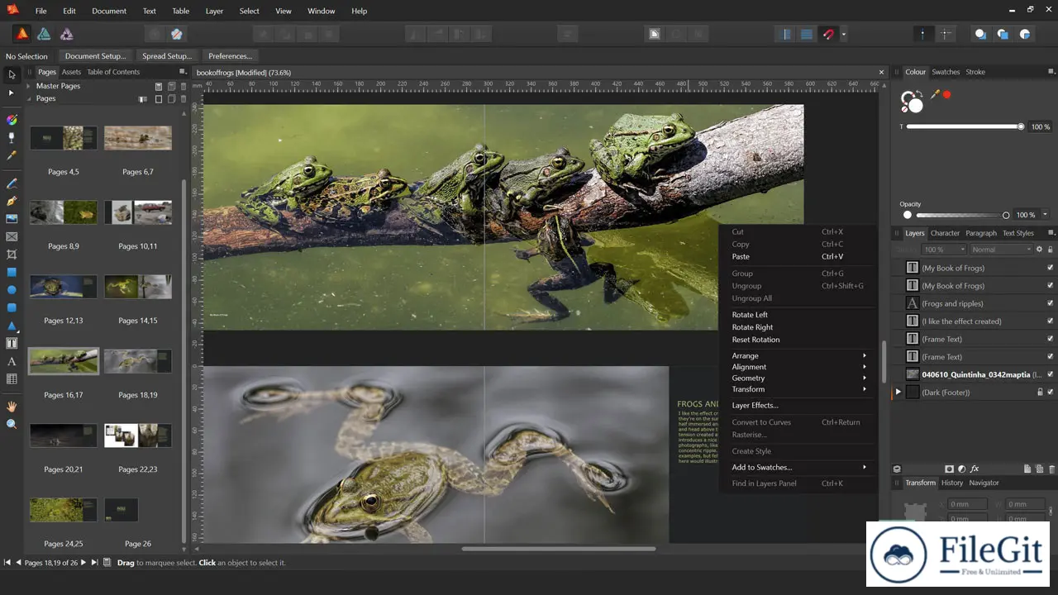Viewport: 1058px width, 595px height.
Task: Click the fx layer effects icon
Action: pyautogui.click(x=975, y=469)
